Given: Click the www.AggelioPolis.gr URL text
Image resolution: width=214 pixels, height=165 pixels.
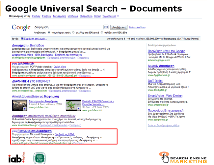Looking at the screenshot, I should click(159, 75).
